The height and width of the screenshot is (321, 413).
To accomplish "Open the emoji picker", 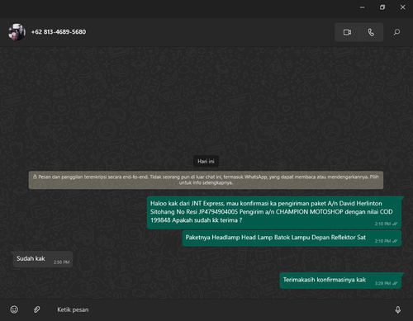I will tap(14, 309).
